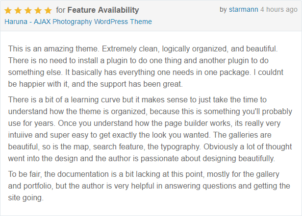Click the third (middle) rating star

click(28, 10)
